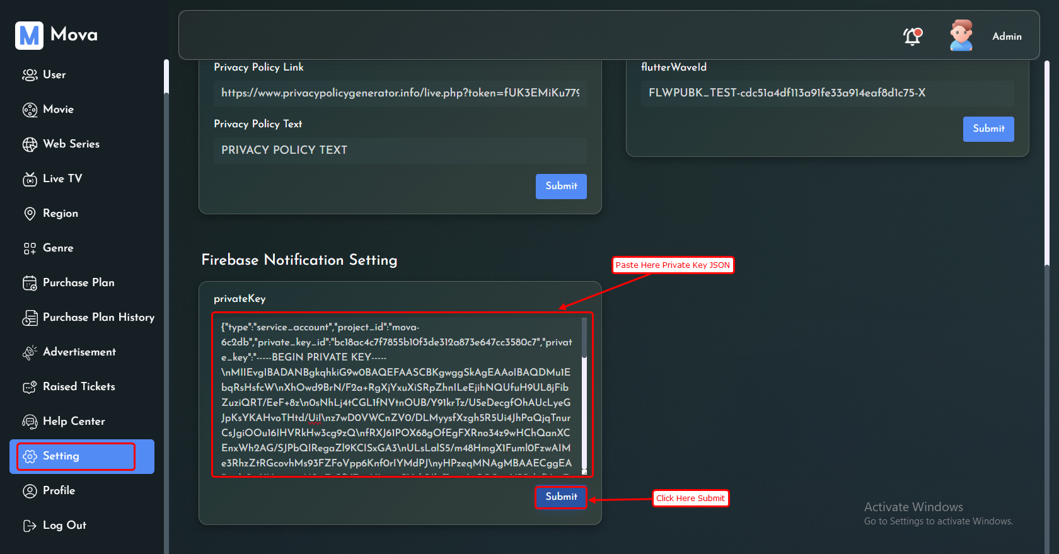The image size is (1059, 554).
Task: Click the notification bell icon
Action: [912, 37]
